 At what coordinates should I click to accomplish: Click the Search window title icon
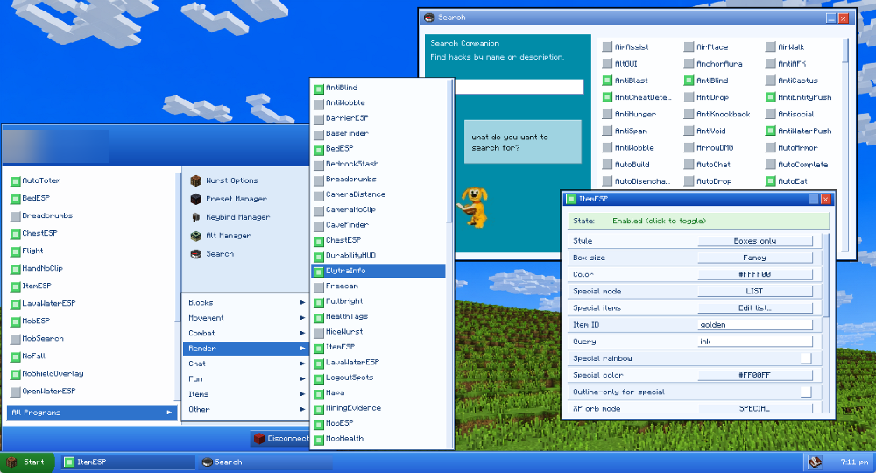[x=429, y=18]
